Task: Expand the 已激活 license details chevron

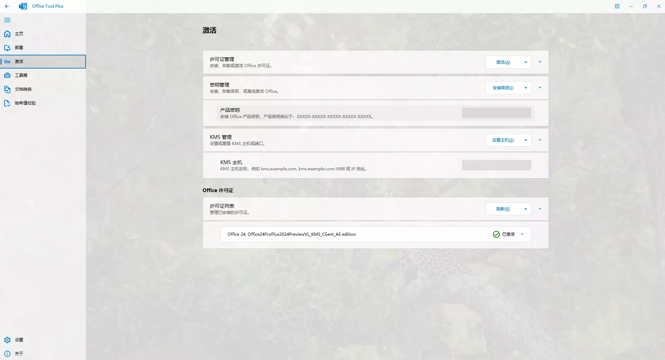Action: (522, 234)
